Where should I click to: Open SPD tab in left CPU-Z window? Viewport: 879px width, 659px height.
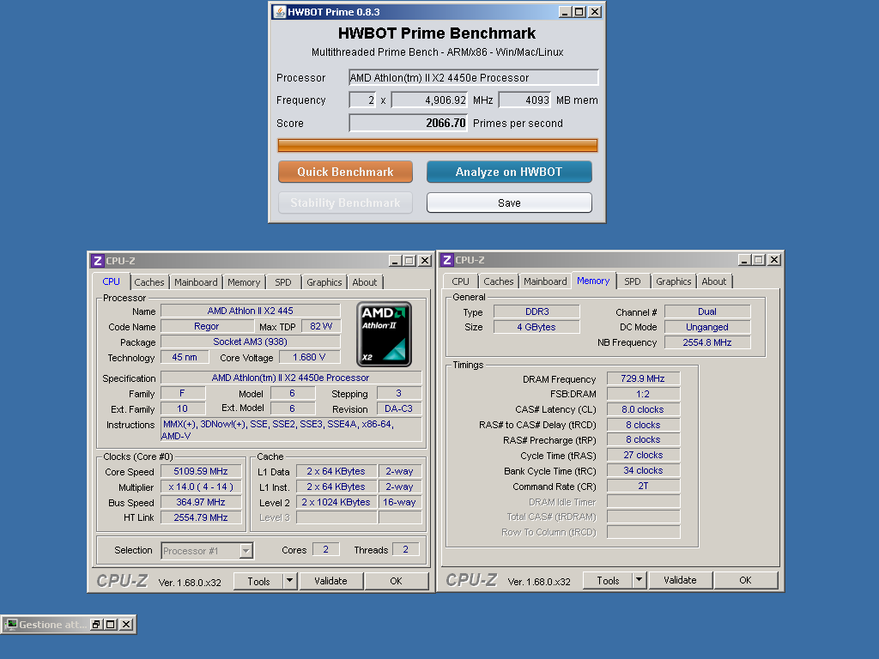(x=283, y=282)
